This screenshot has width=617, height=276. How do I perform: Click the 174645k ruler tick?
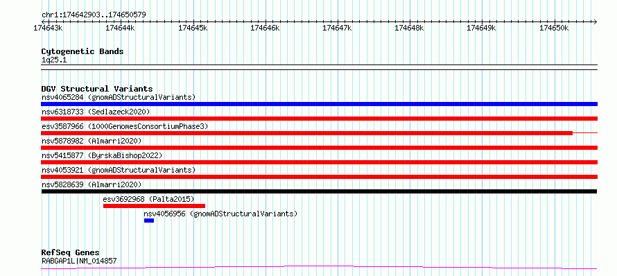tap(193, 28)
